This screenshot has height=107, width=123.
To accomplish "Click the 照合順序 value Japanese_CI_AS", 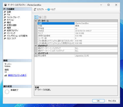I will (x=82, y=56).
